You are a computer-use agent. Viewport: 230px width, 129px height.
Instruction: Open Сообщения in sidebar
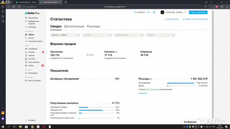pos(33,49)
